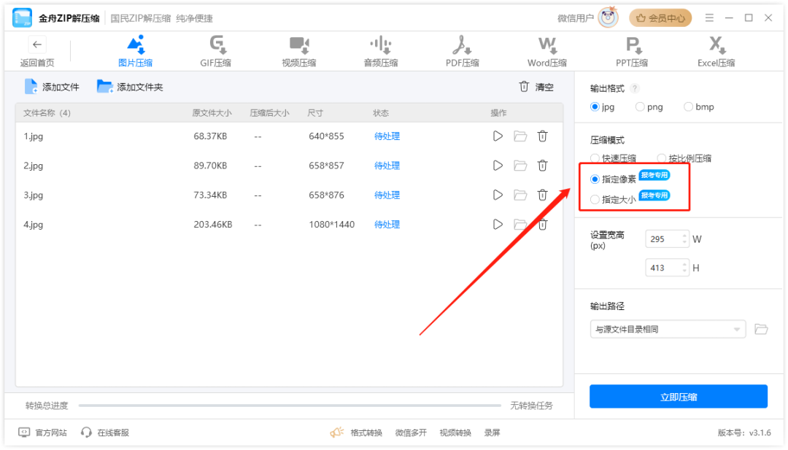Select 按比例压缩 compression mode
788x450 pixels.
tap(661, 159)
